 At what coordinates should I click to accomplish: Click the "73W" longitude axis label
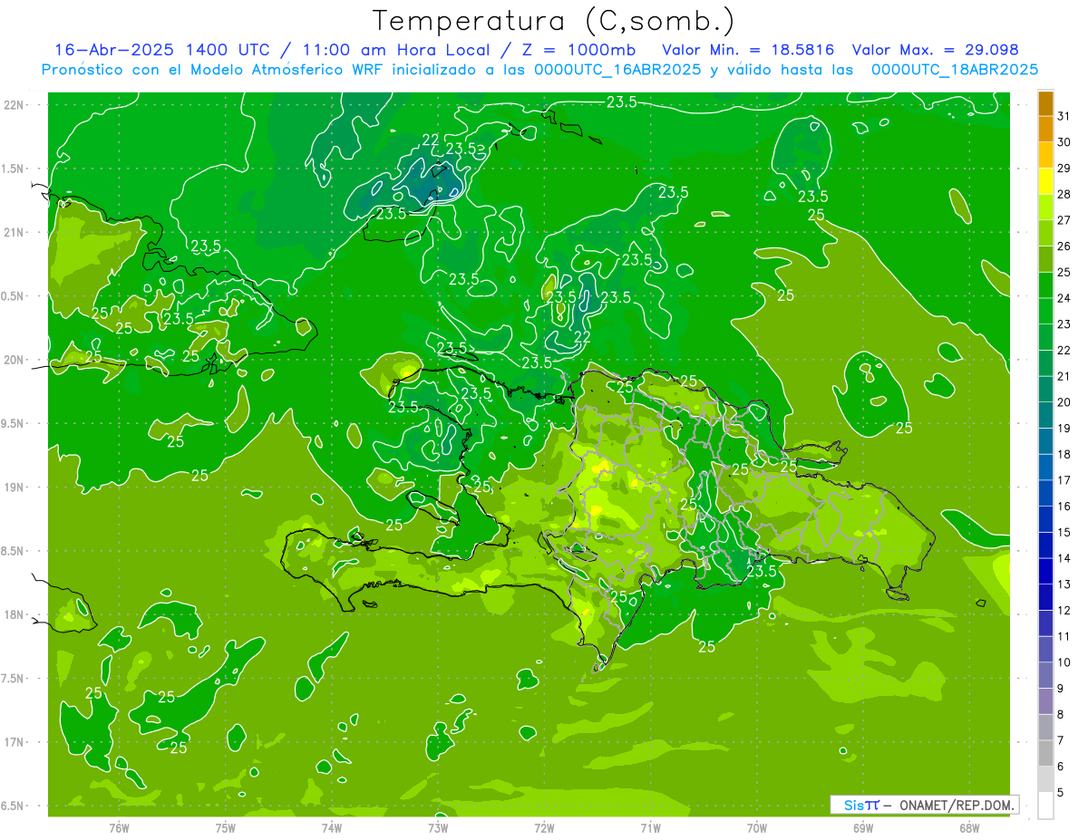pyautogui.click(x=438, y=827)
